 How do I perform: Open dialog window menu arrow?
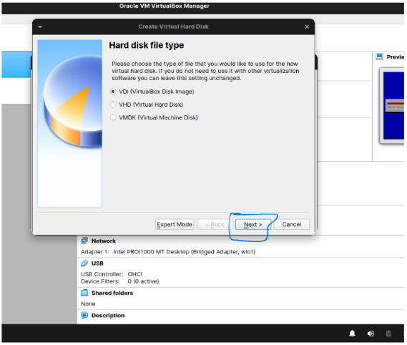(40, 26)
